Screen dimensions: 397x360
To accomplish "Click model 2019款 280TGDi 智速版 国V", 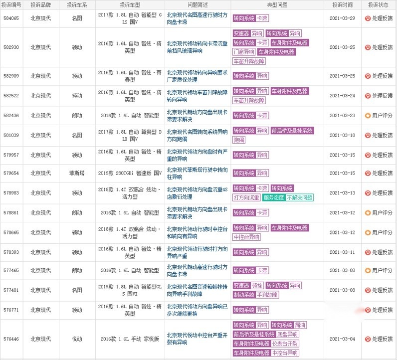I will 130,173.
